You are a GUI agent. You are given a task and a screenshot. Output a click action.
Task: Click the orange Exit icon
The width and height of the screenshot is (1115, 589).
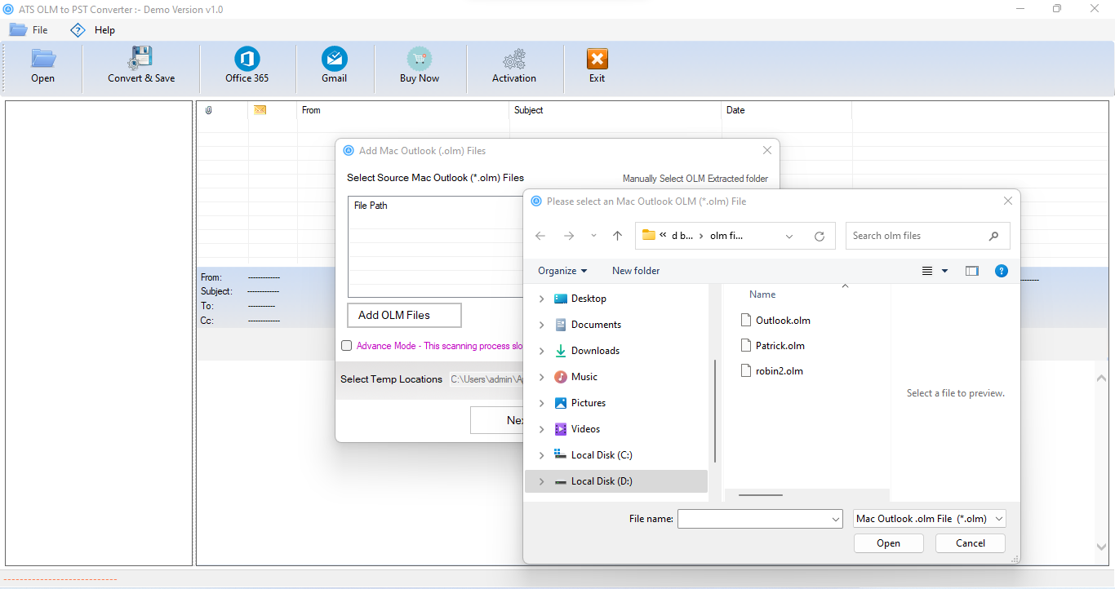tap(597, 59)
